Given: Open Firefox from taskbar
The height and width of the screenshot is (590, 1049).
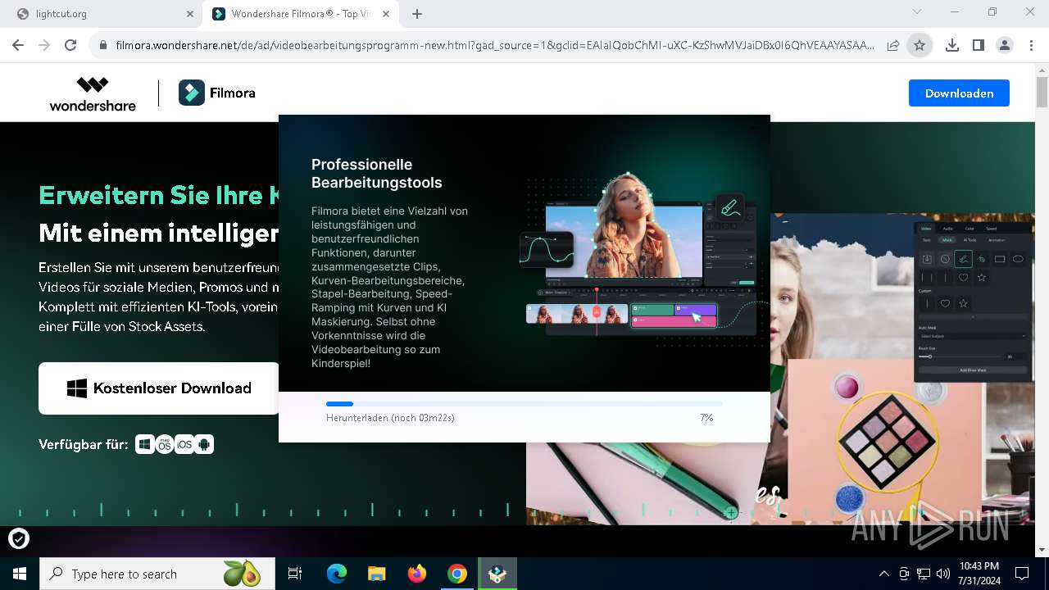Looking at the screenshot, I should [416, 574].
